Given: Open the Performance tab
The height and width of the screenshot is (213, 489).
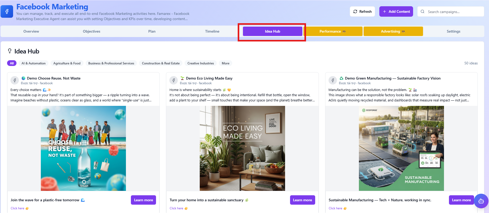Looking at the screenshot, I should tap(332, 31).
